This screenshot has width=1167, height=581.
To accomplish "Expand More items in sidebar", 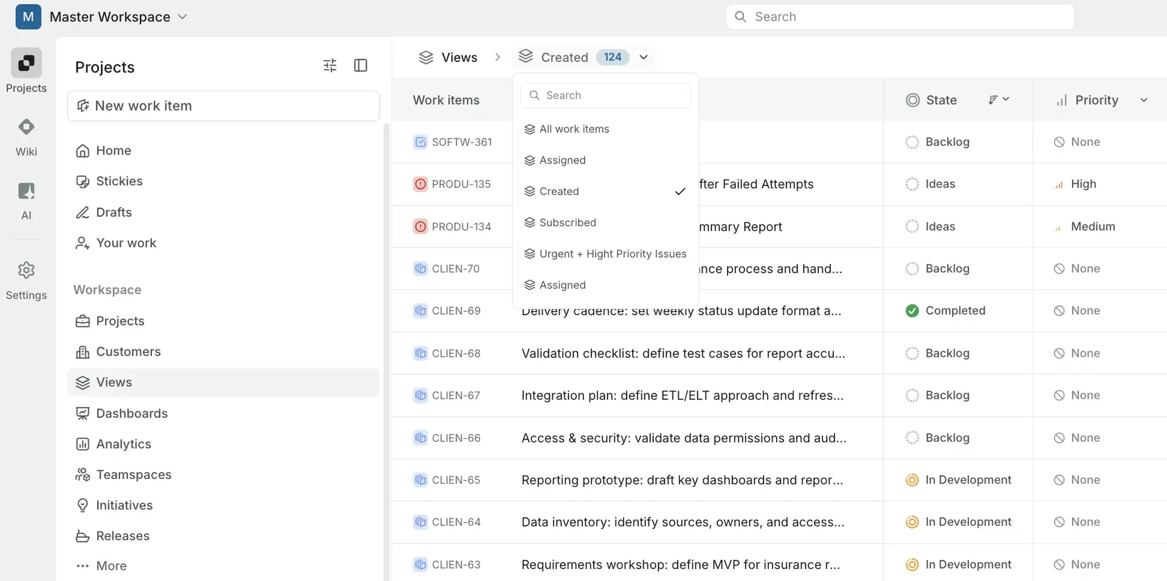I will click(x=224, y=566).
